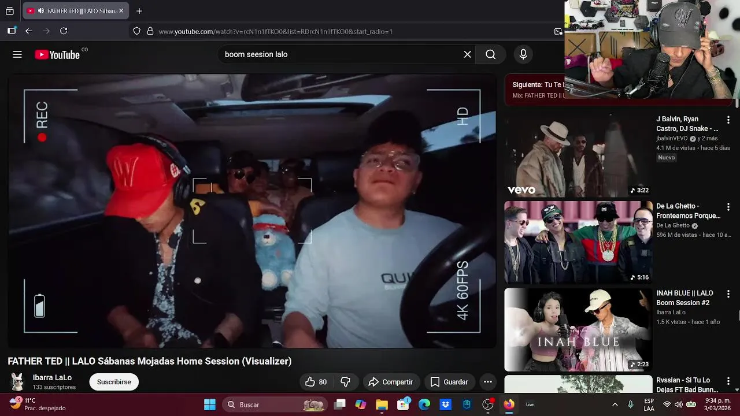This screenshot has width=740, height=416.
Task: Open options for the Rvssian video
Action: point(728,381)
